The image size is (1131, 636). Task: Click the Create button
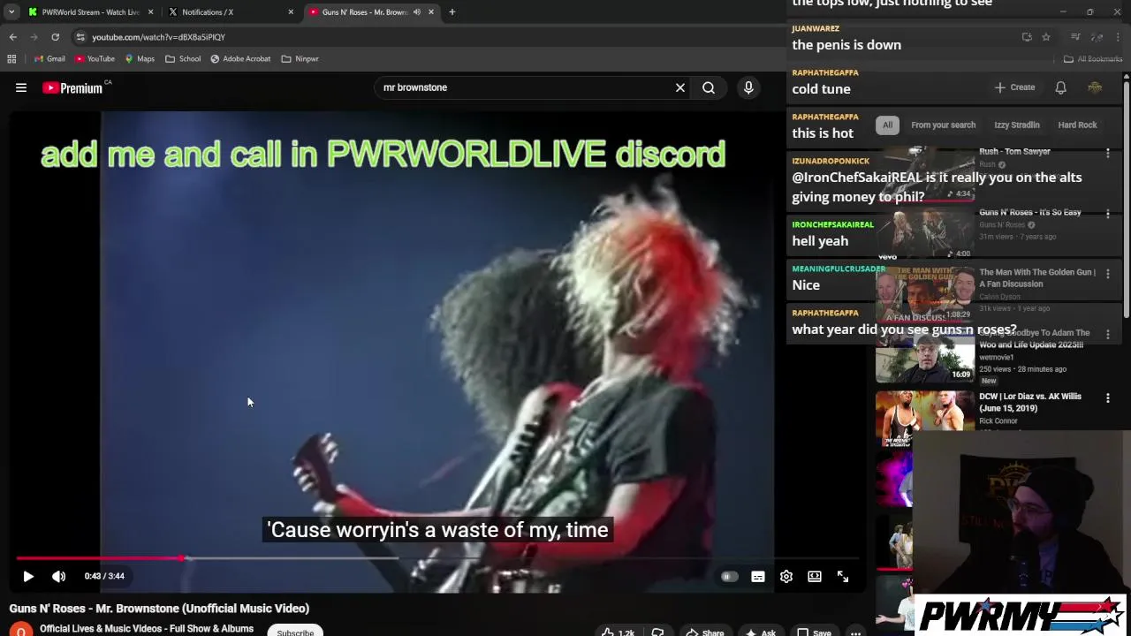(1014, 87)
